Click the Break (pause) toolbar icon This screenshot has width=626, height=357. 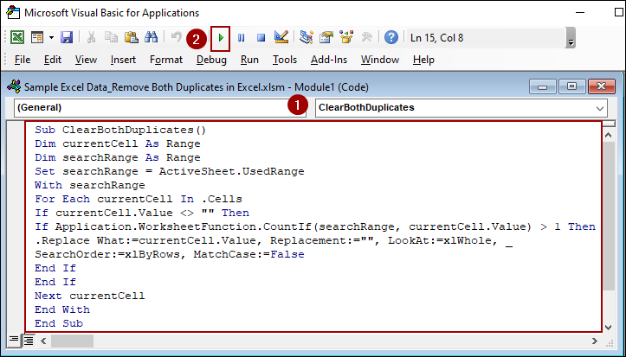(241, 38)
